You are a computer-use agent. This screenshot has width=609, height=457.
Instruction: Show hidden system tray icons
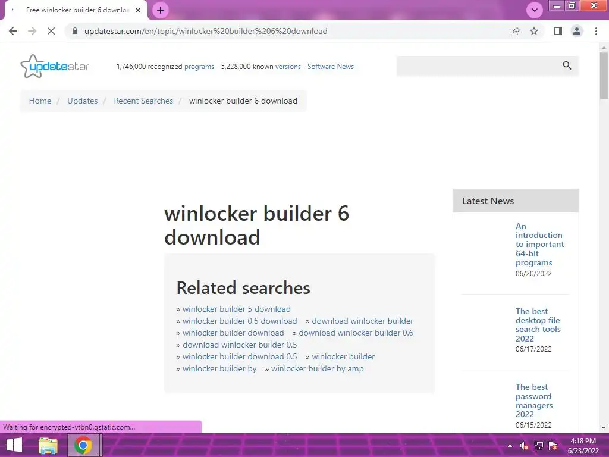pos(510,446)
